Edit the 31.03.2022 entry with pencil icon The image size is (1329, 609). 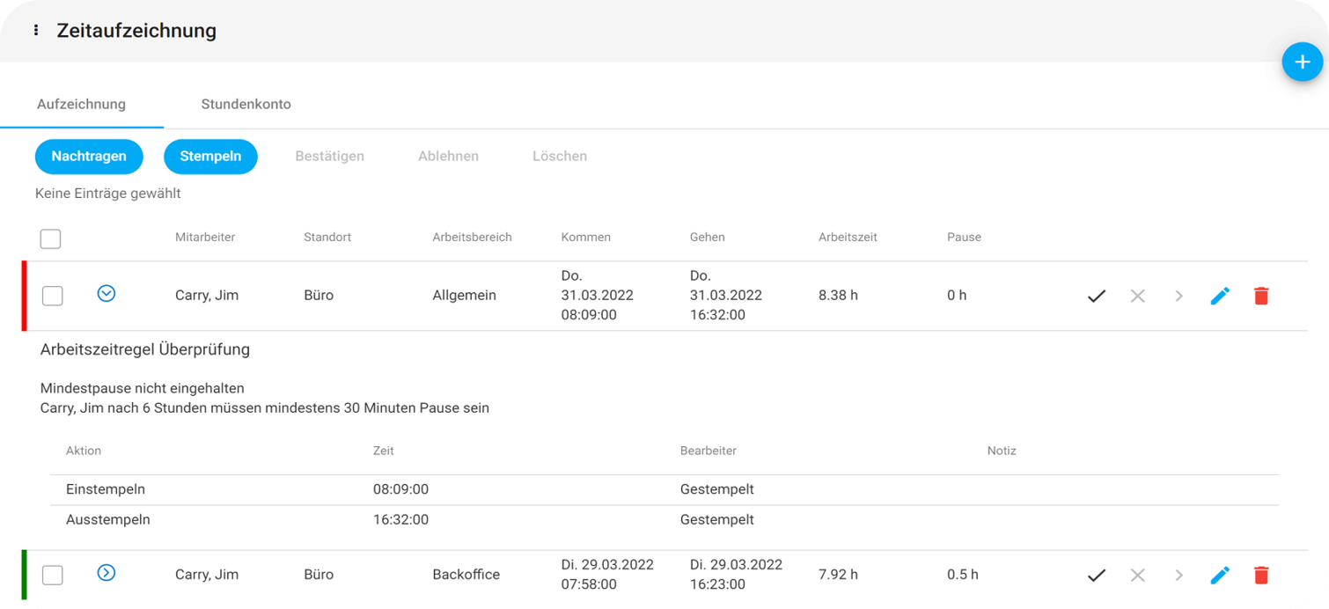pyautogui.click(x=1220, y=296)
